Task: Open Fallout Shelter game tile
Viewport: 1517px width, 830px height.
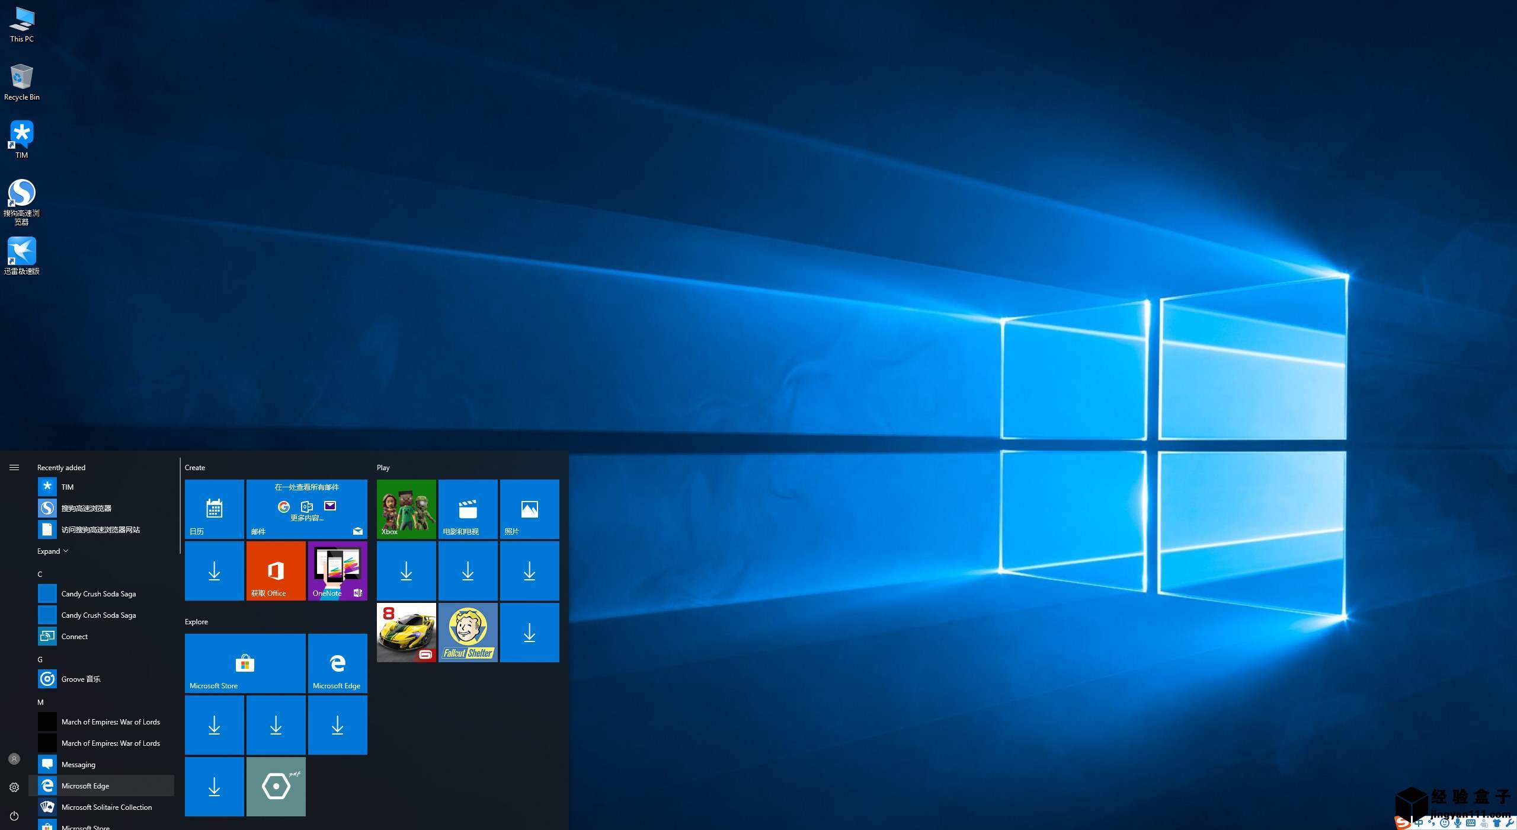Action: [x=467, y=633]
